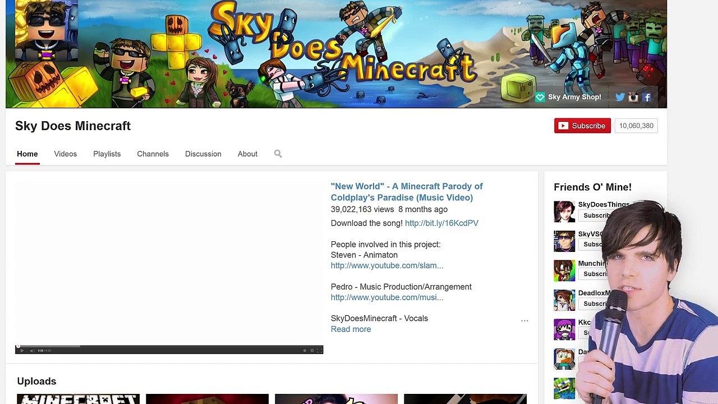718x404 pixels.
Task: Click the Sky Does Minecraft channel title
Action: (73, 126)
